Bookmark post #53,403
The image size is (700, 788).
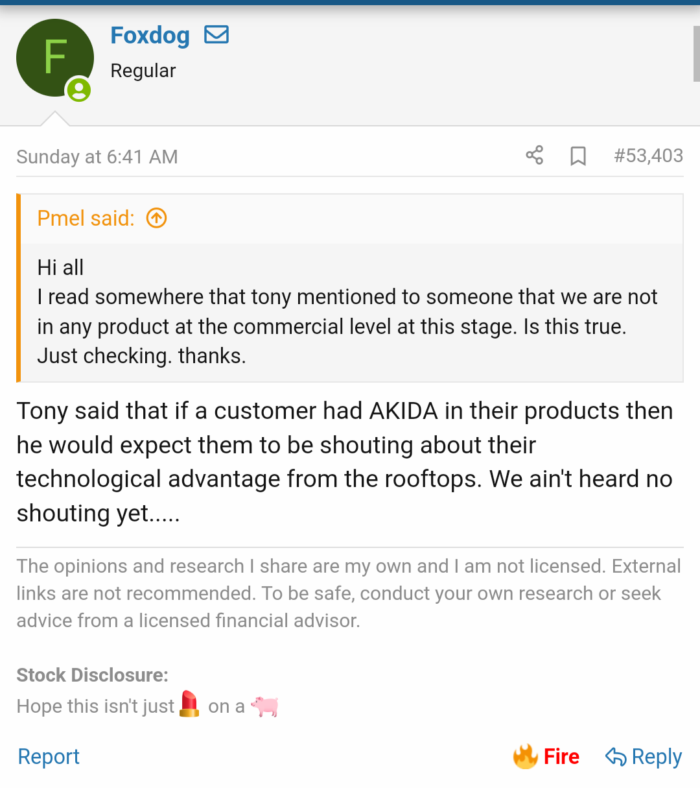577,156
